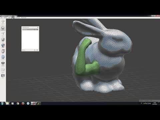Open the Actions menu
This screenshot has height=120, width=160.
5,18
